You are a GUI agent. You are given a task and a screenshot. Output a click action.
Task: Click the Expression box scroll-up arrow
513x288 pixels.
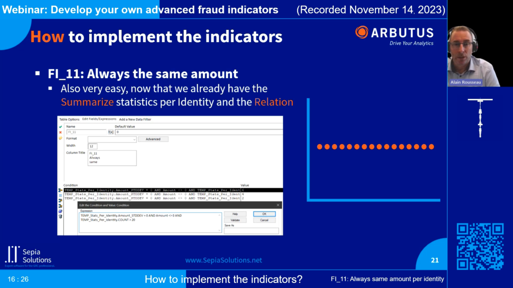pyautogui.click(x=219, y=215)
